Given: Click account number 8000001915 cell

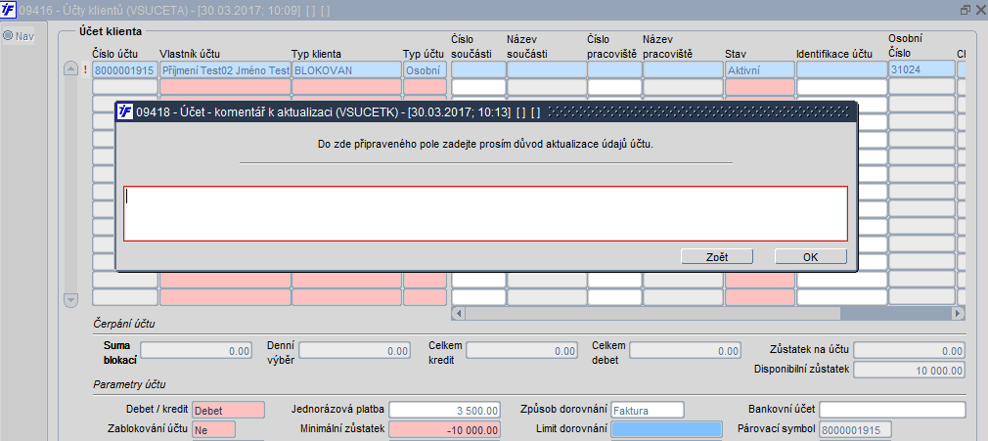Looking at the screenshot, I should (x=125, y=70).
